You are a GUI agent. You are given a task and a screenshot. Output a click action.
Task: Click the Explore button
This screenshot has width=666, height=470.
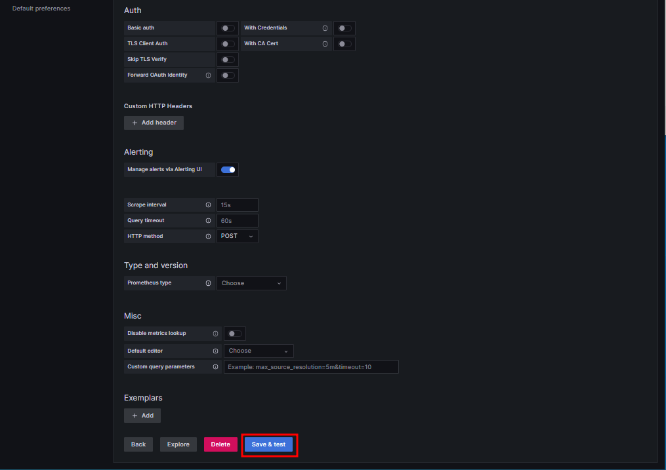pos(178,444)
